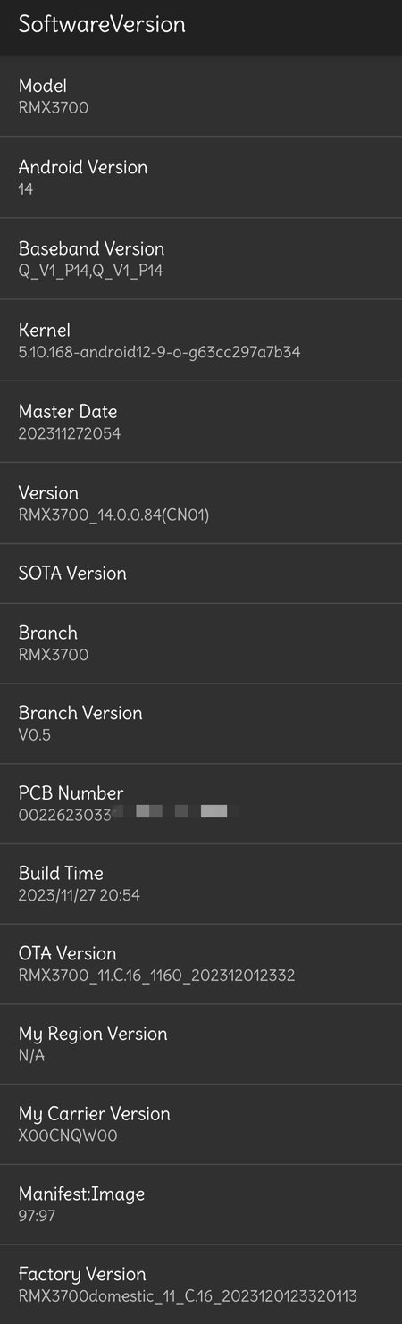Tap the Build Time row

(x=201, y=884)
